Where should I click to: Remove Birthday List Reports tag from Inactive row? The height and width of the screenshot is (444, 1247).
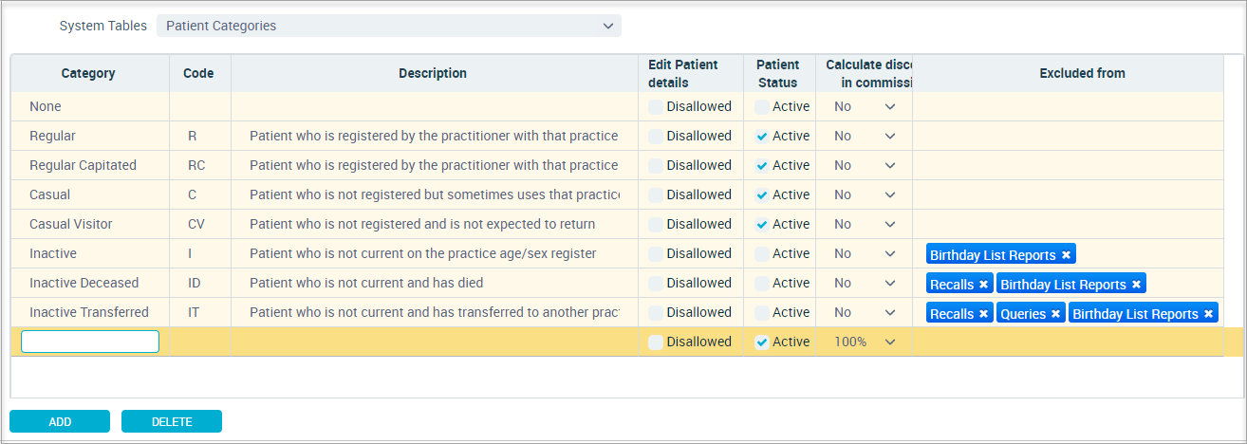point(1066,255)
